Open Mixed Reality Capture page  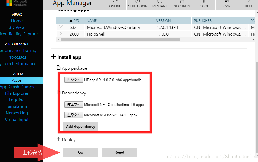coord(19,34)
